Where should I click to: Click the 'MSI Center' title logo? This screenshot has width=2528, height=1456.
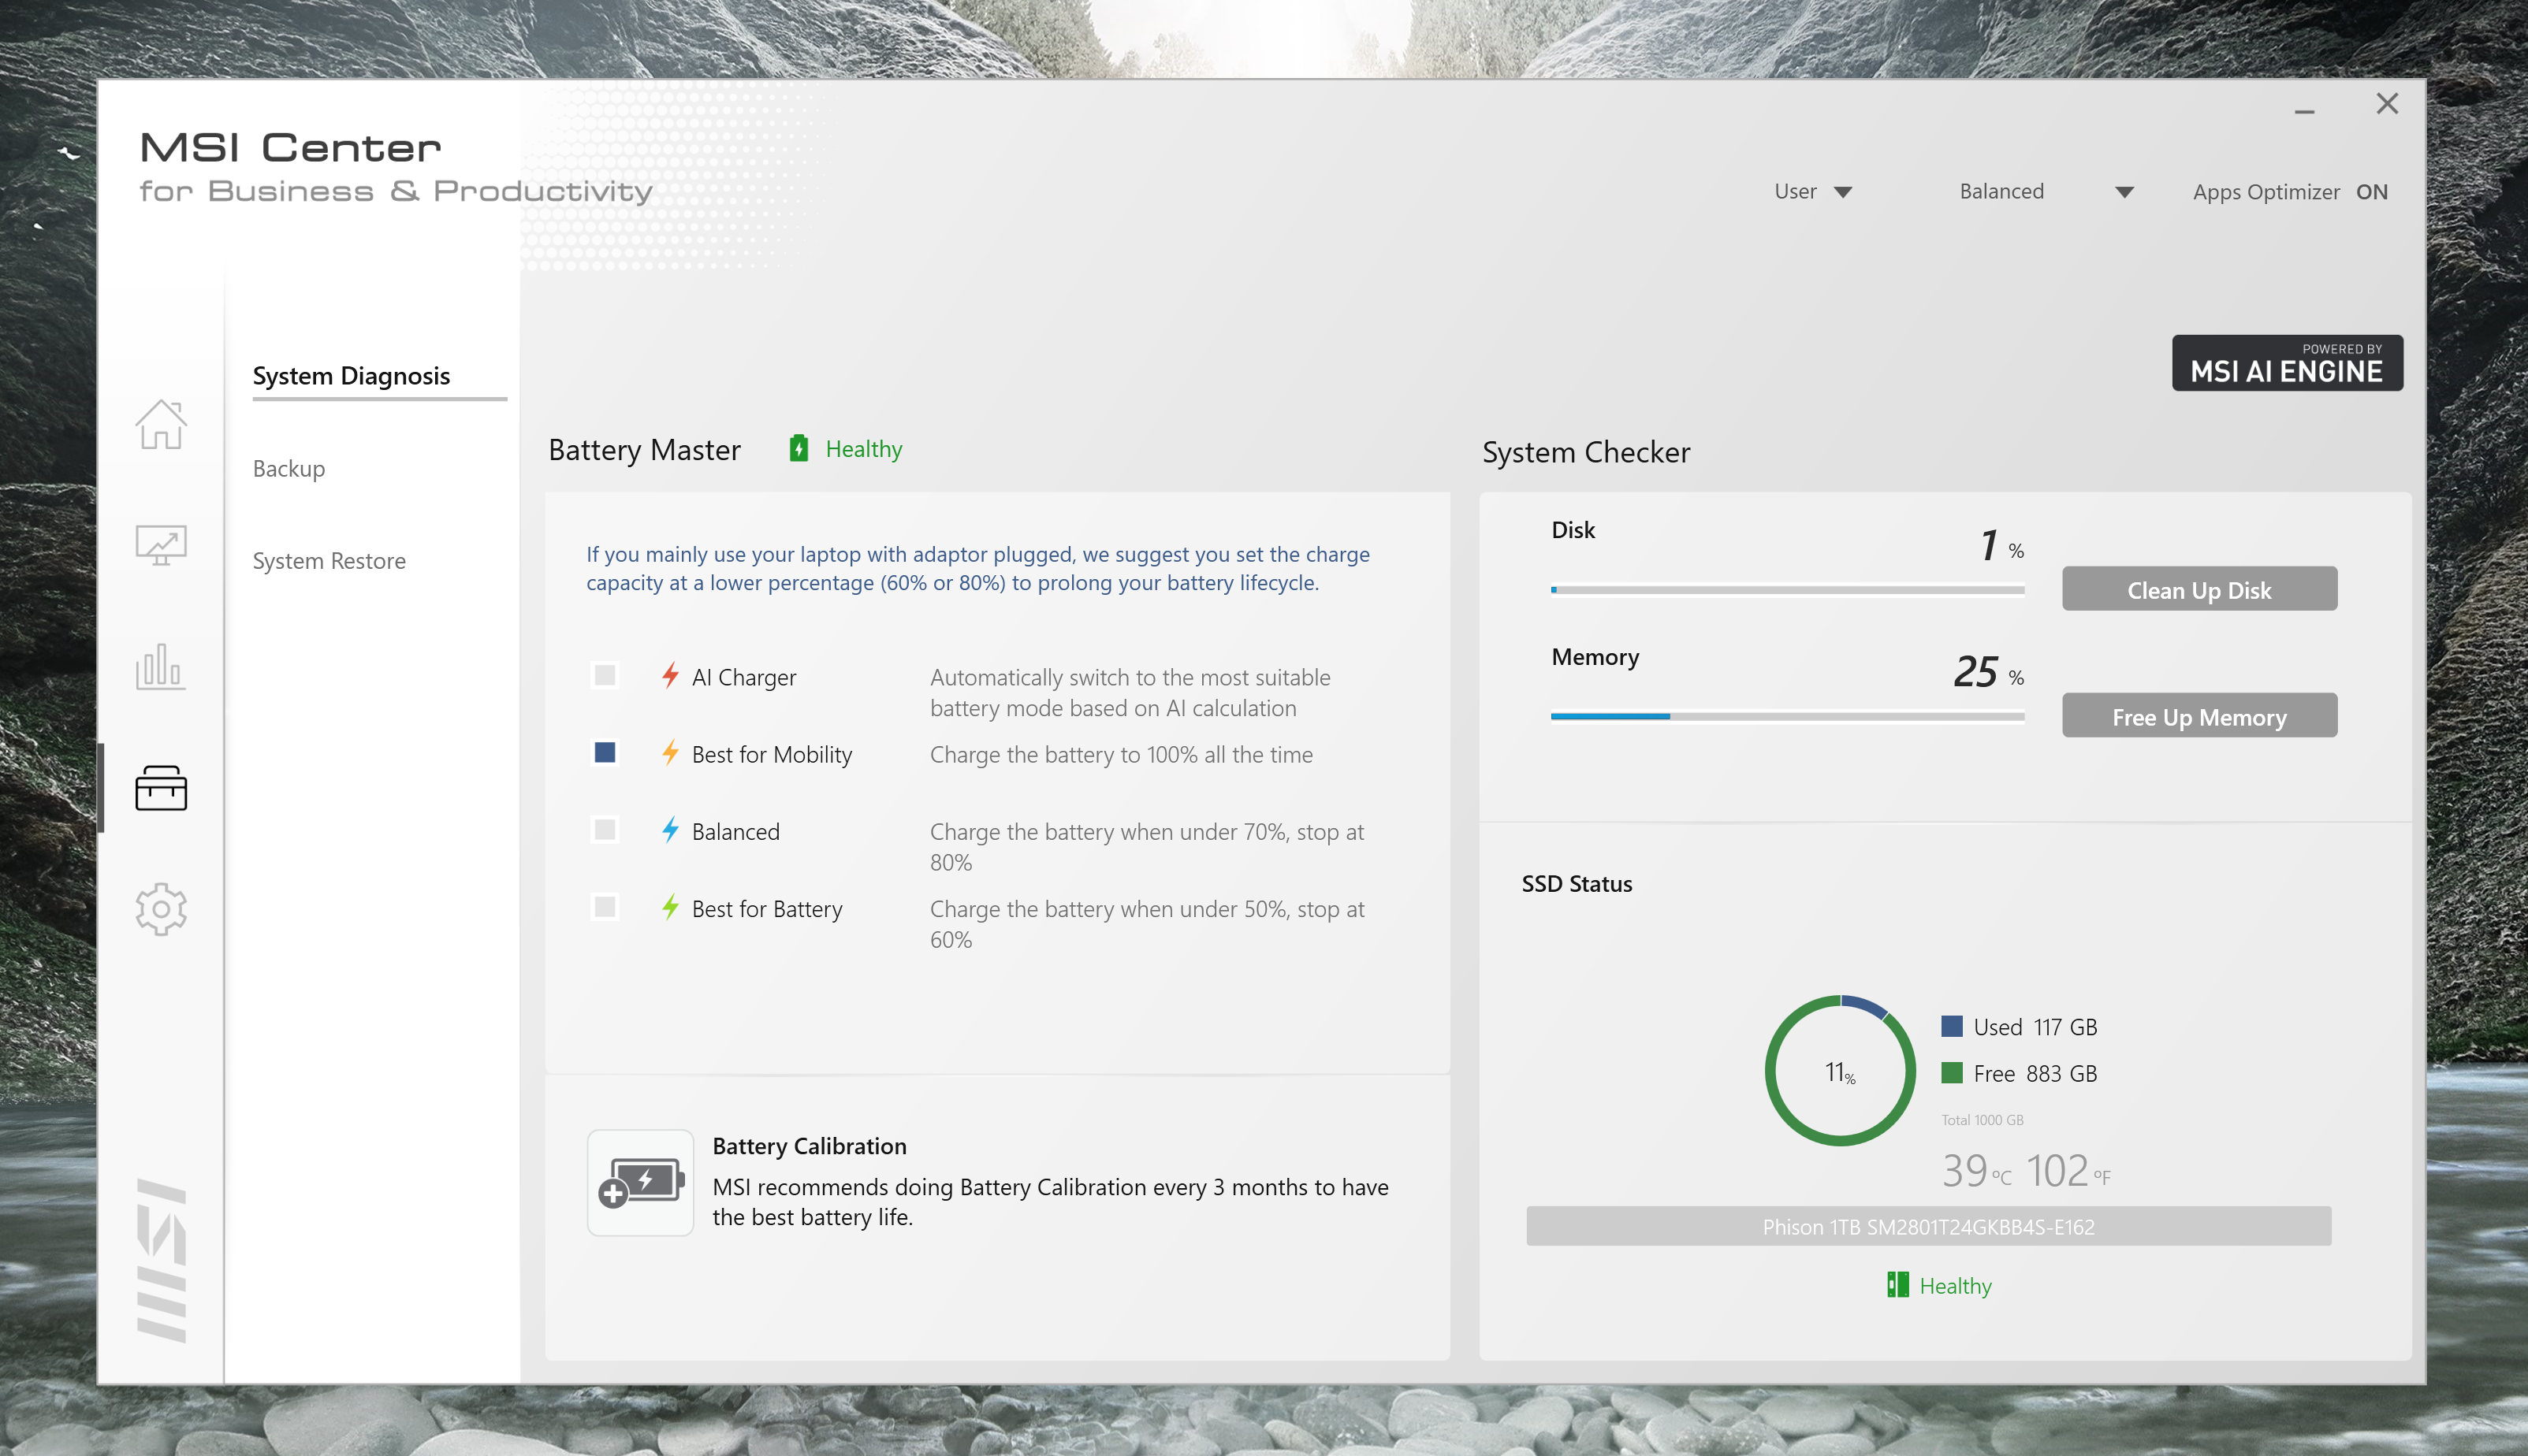[291, 148]
